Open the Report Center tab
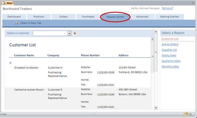 [115, 17]
